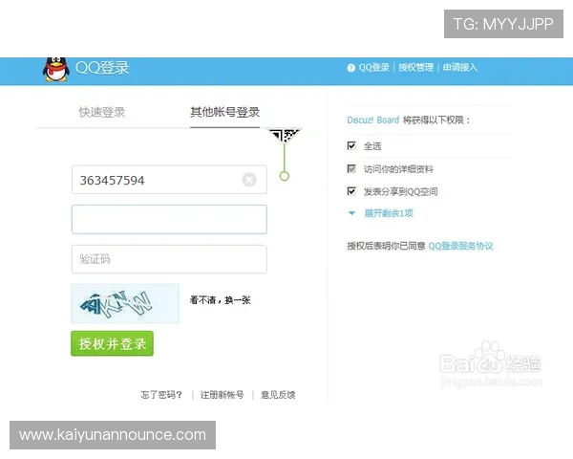573x459 pixels.
Task: Toggle the 全选 checkbox
Action: 351,145
